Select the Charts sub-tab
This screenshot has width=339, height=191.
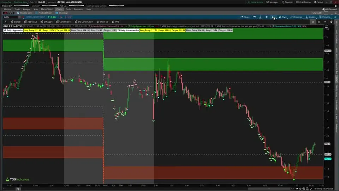(8, 13)
